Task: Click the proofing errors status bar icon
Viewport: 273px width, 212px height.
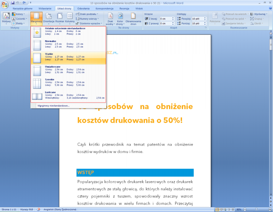Action: tap(38, 209)
